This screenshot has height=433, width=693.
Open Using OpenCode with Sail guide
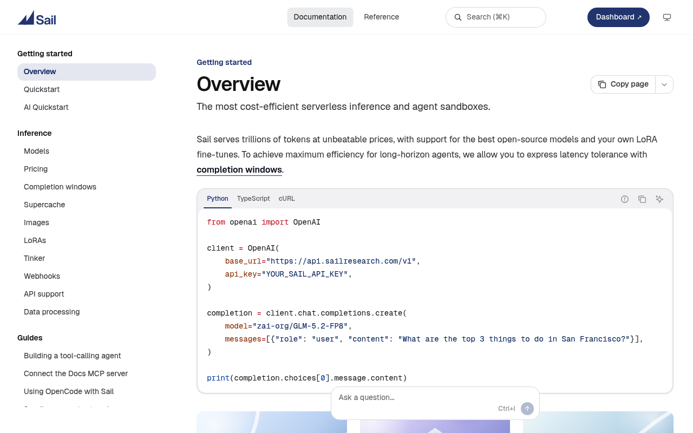(x=87, y=392)
